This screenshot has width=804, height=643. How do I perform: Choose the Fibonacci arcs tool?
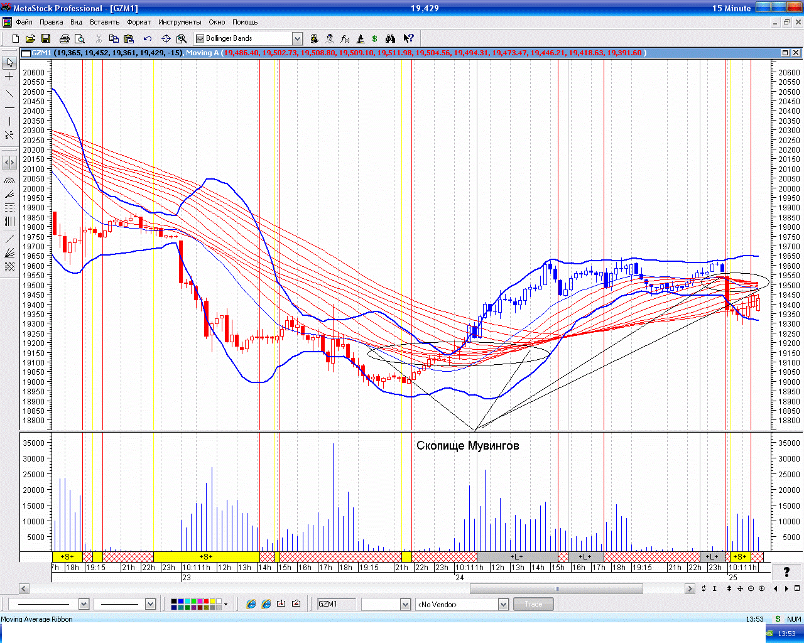pyautogui.click(x=9, y=180)
